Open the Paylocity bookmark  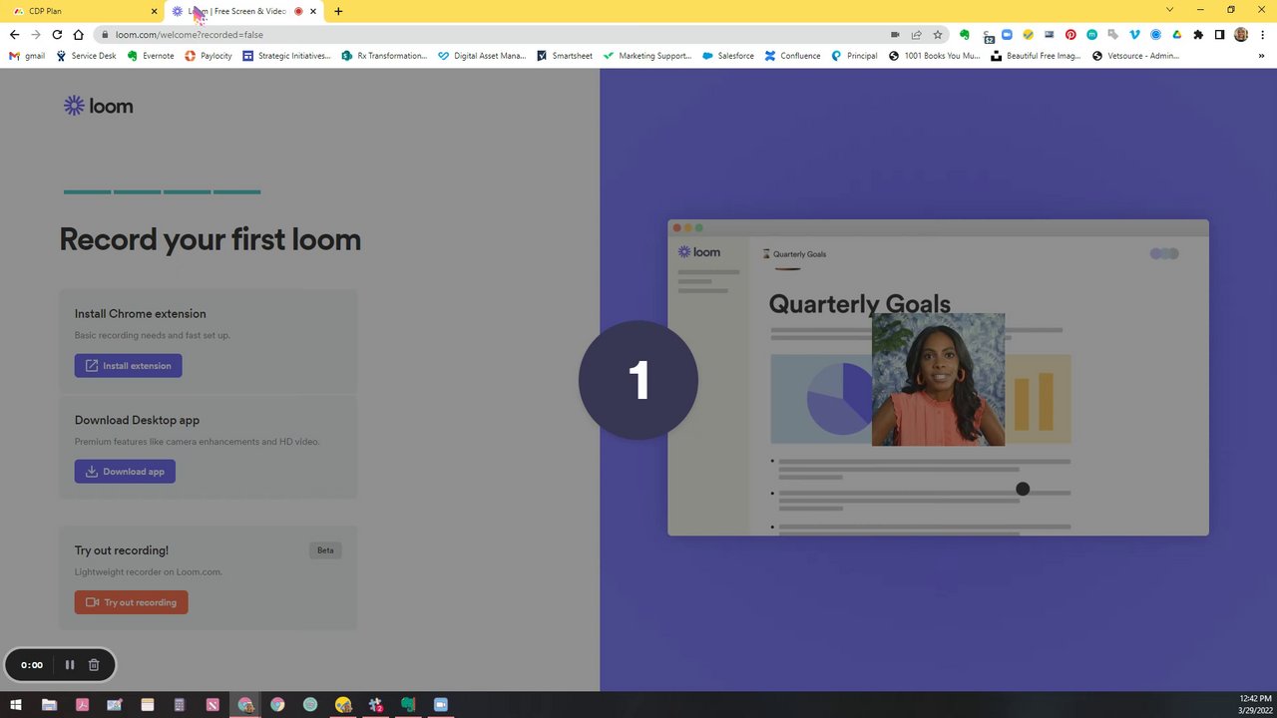[x=209, y=56]
